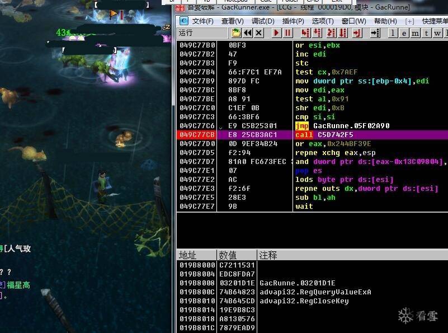
Task: Click hex bytes 'E9 C5B25301'
Action: point(253,126)
